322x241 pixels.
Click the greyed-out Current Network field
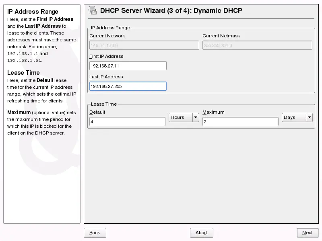(x=144, y=45)
